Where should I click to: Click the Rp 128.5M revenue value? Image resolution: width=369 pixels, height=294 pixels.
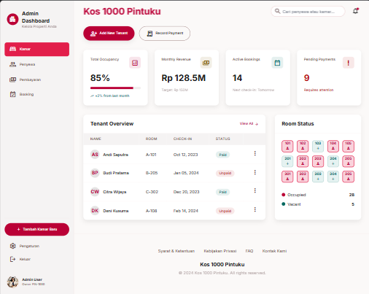coord(184,78)
